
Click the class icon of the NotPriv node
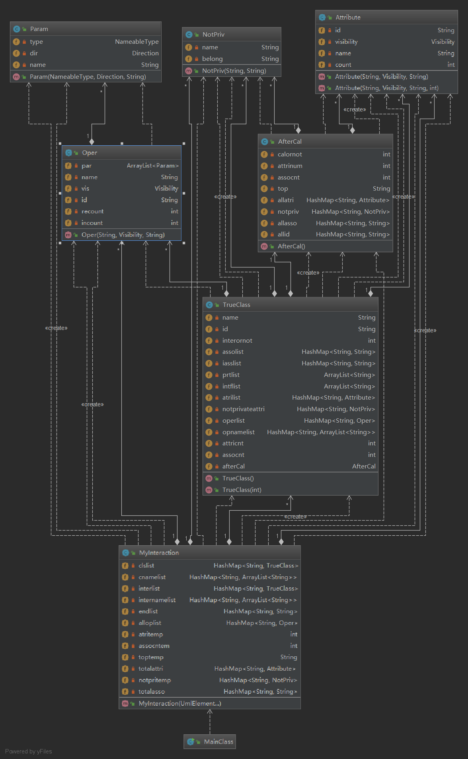[x=189, y=35]
